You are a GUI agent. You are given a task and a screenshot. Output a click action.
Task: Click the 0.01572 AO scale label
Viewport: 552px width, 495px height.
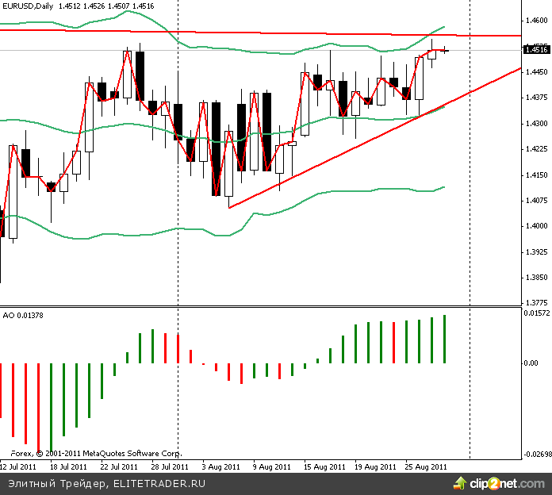point(537,313)
